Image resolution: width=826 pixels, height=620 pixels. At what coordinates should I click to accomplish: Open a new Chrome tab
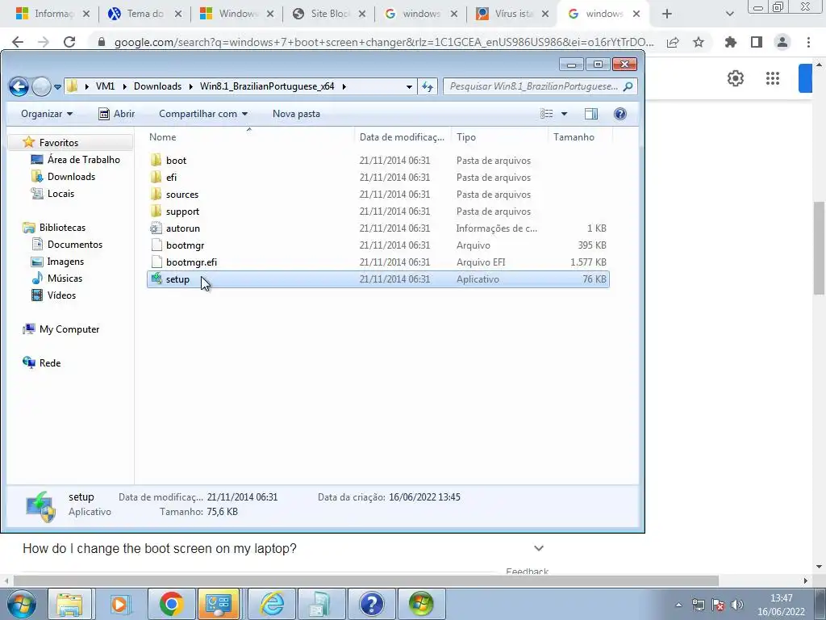[667, 15]
